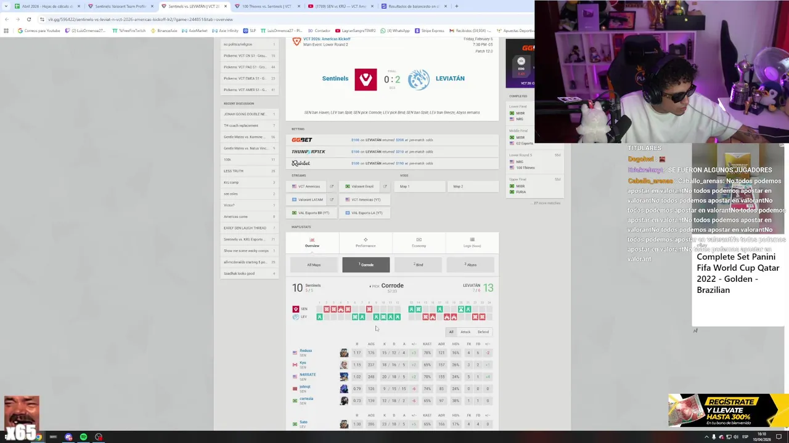
Task: Click Kyu's agent icon
Action: [344, 365]
